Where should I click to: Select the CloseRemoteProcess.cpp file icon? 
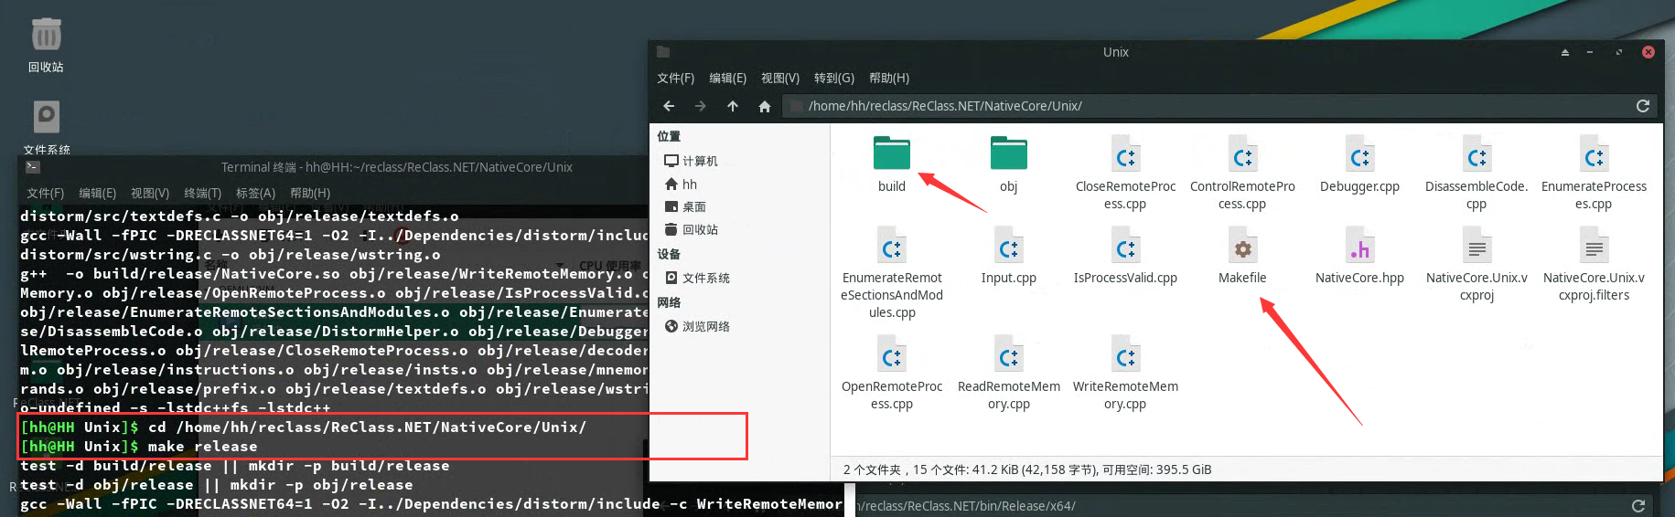tap(1125, 153)
